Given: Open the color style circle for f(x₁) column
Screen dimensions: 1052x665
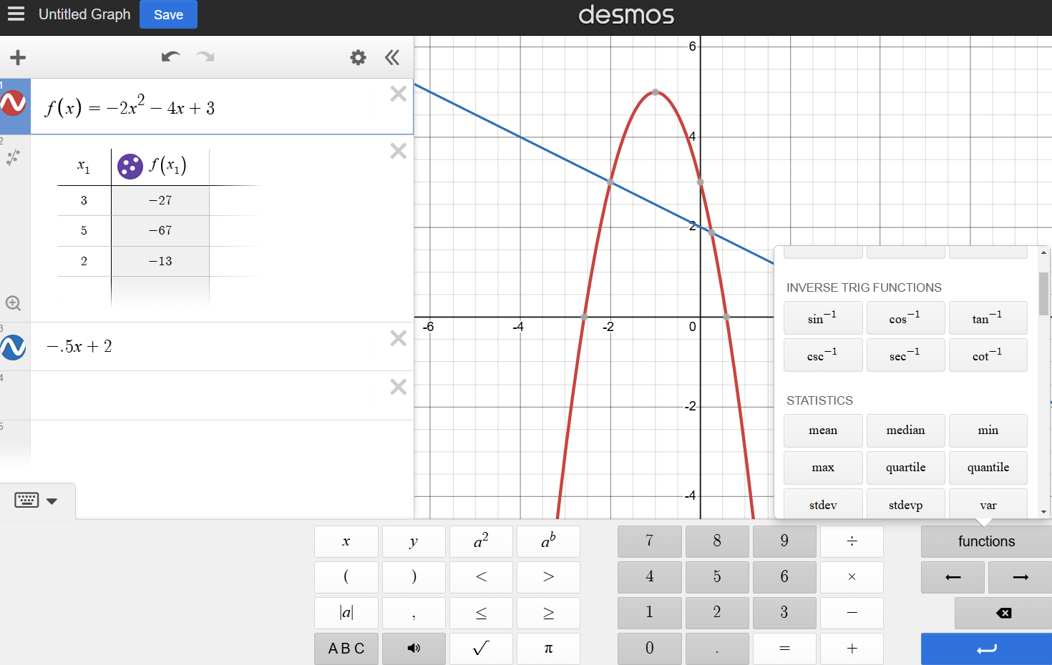Looking at the screenshot, I should 130,166.
